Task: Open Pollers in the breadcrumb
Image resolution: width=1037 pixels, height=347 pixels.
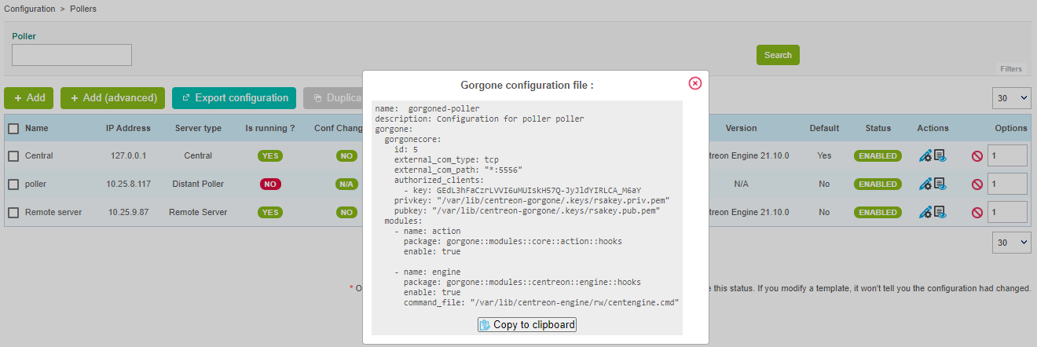Action: [x=83, y=9]
